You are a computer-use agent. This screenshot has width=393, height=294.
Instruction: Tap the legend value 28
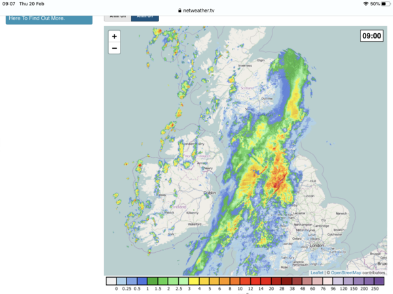282,289
